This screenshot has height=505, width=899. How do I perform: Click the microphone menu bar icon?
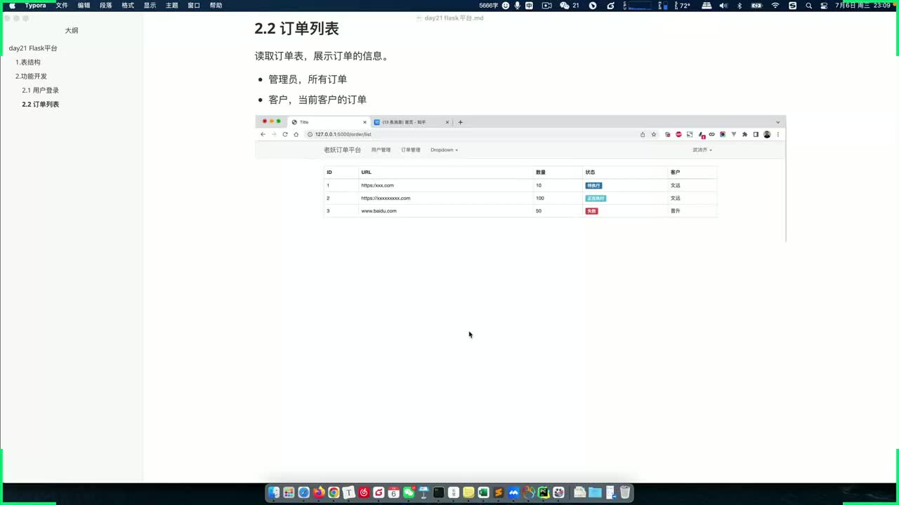click(x=518, y=6)
